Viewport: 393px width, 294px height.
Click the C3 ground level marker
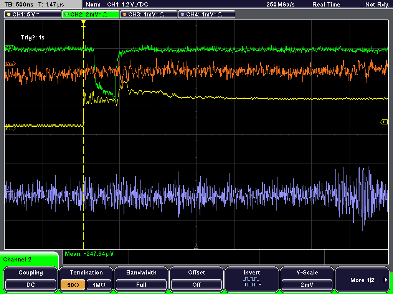(10, 64)
